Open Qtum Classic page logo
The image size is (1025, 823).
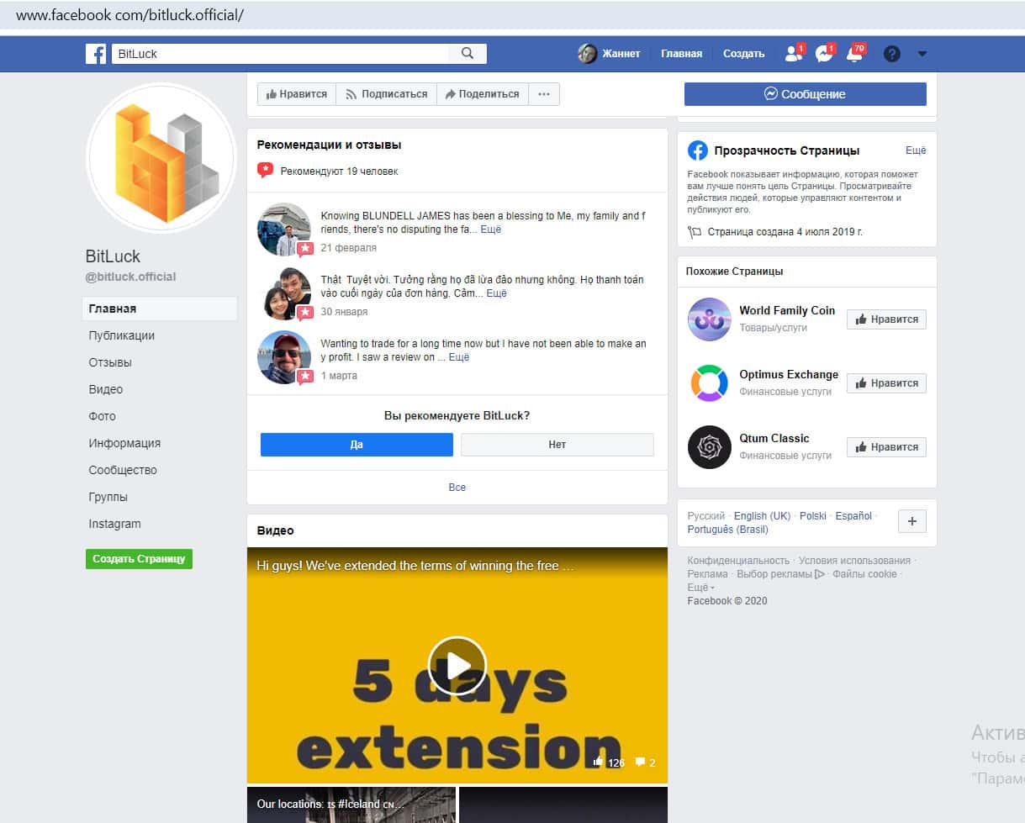[710, 446]
